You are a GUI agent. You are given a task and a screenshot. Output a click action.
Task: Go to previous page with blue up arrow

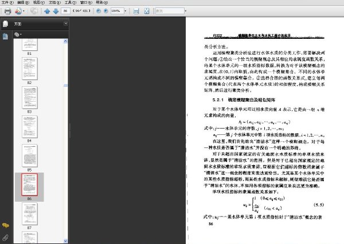(47, 11)
